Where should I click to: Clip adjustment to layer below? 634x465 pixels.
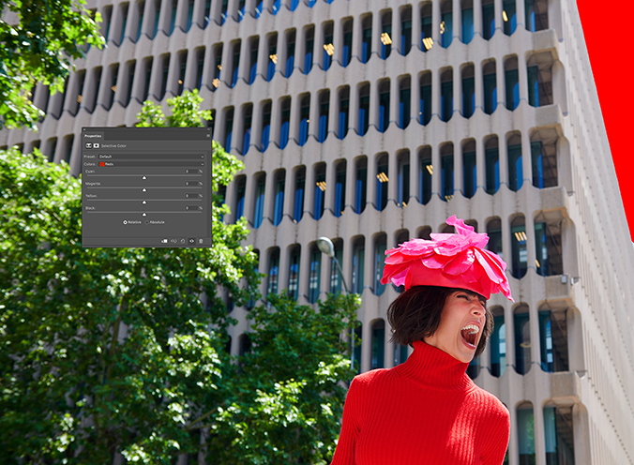click(x=164, y=241)
